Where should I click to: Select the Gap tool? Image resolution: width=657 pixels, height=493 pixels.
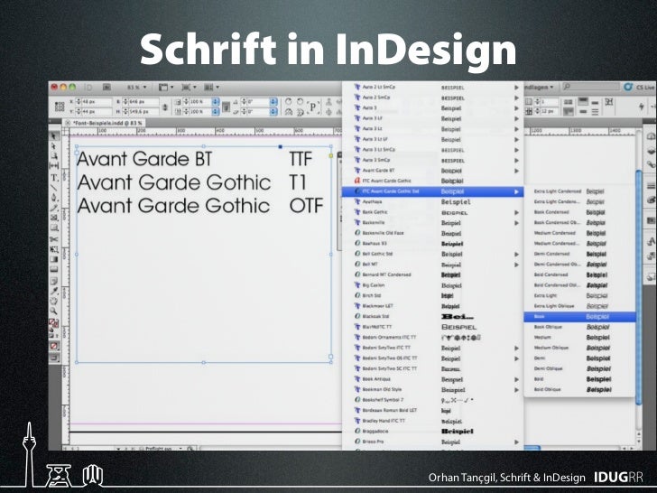[54, 166]
